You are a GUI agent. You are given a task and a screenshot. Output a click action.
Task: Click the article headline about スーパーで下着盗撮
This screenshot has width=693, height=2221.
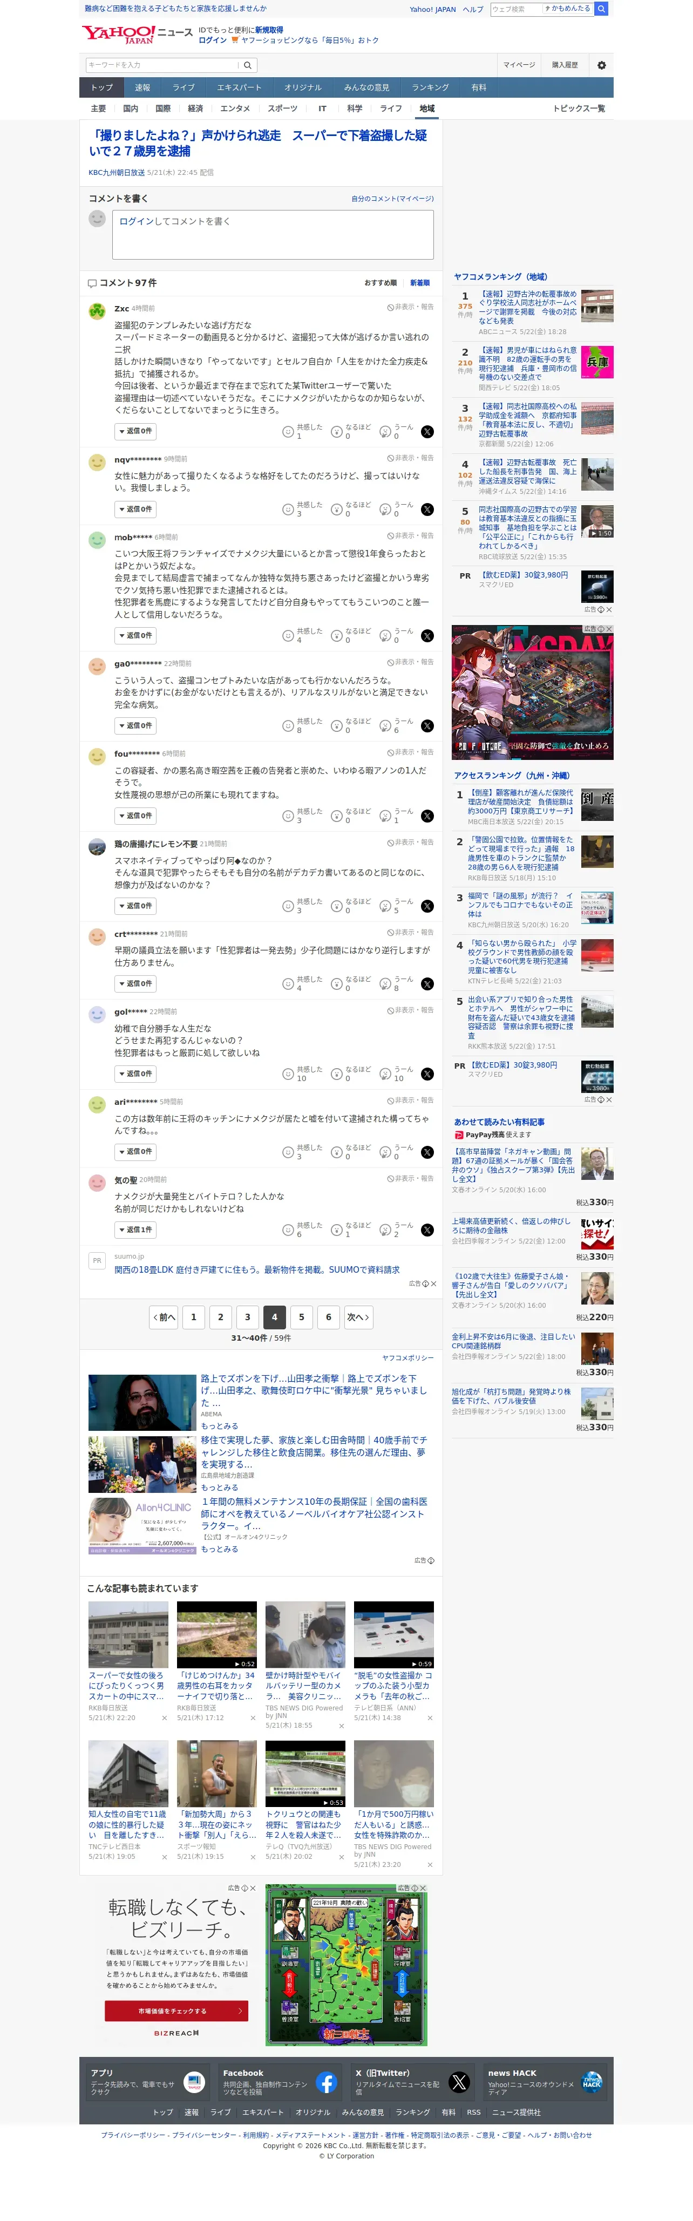(259, 143)
